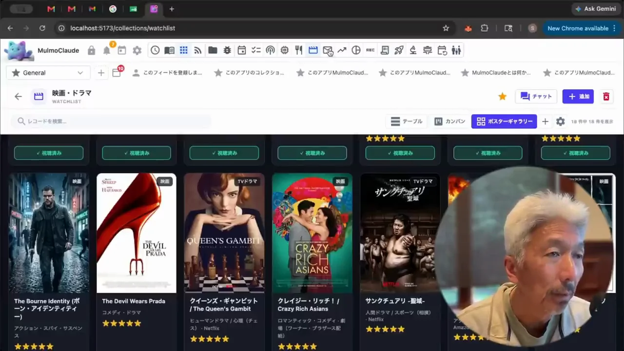Screen dimensions: 624x351
Task: Go back with the left arrow beside 映画・ドラマ
Action: (x=18, y=97)
